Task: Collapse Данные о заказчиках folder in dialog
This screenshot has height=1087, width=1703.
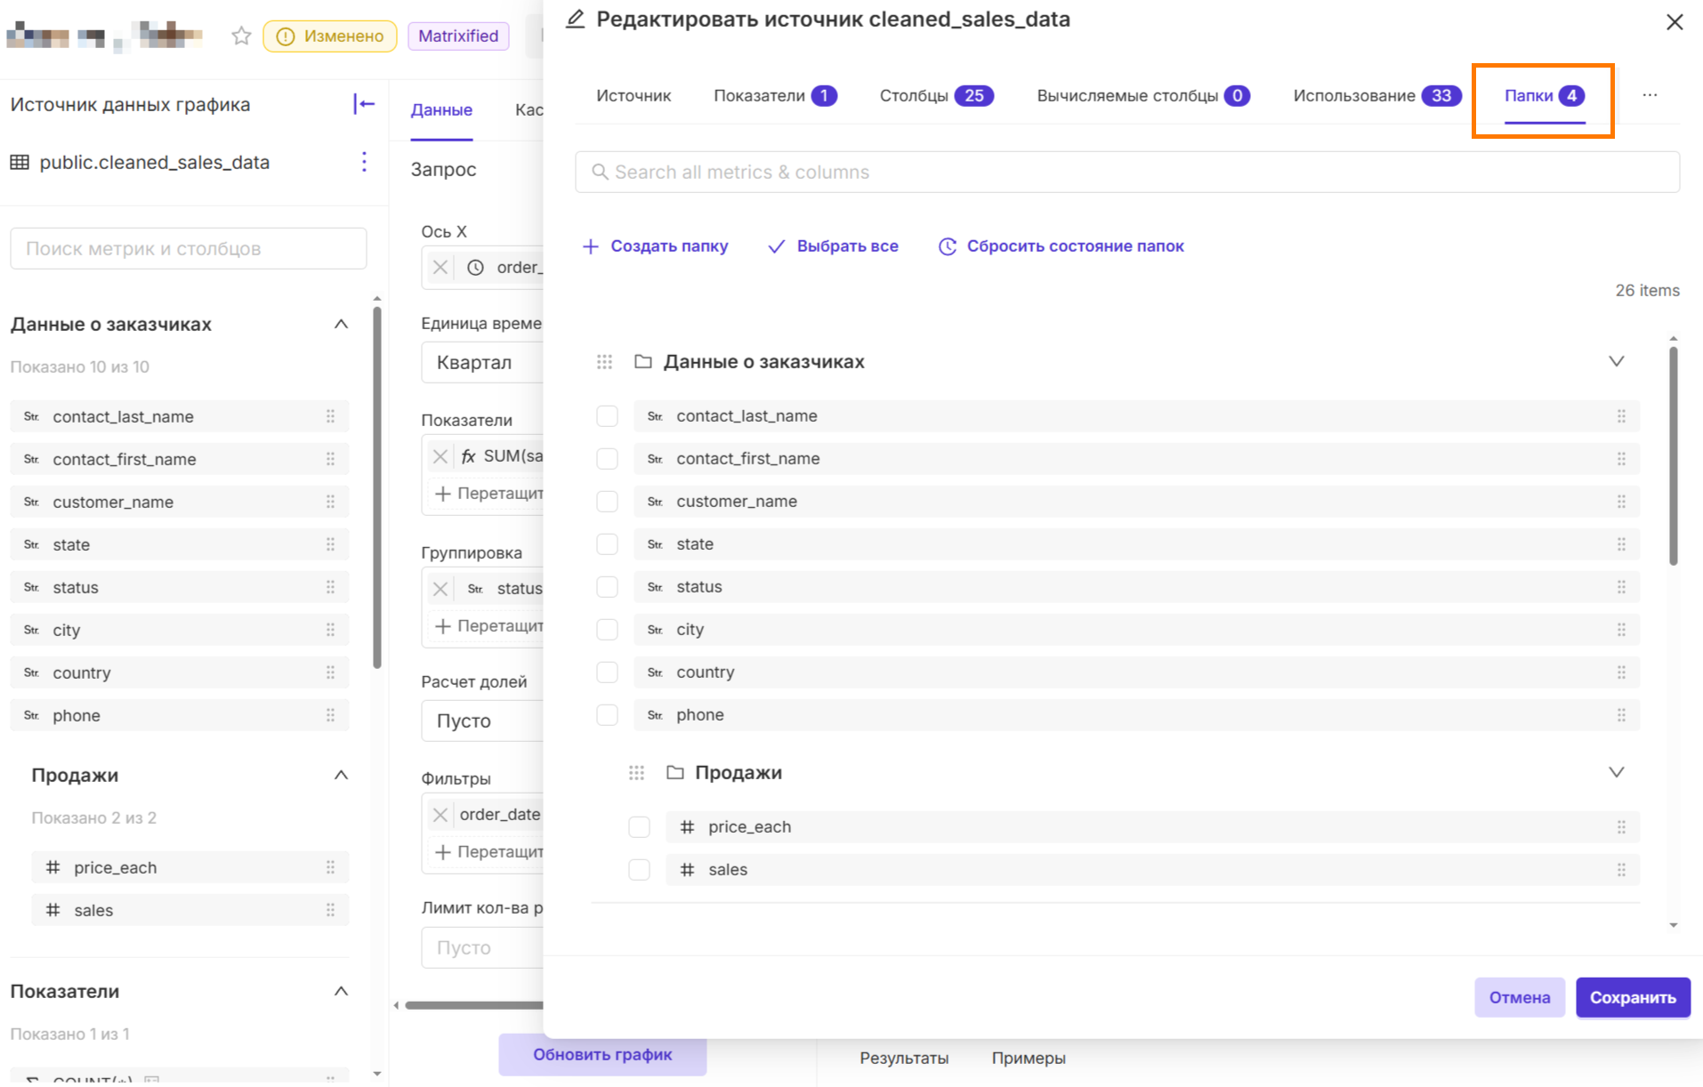Action: 1616,361
